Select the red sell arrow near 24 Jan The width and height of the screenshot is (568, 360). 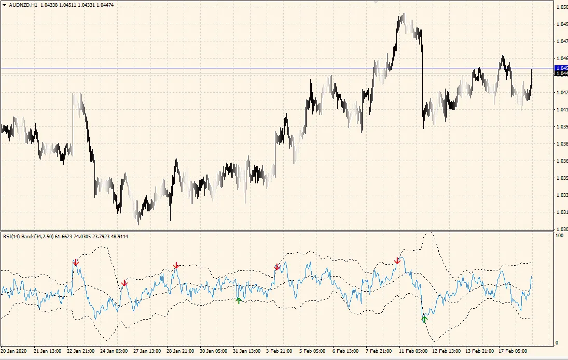[x=124, y=283]
